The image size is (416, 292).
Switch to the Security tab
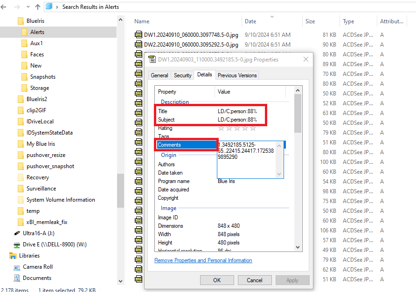click(x=182, y=75)
